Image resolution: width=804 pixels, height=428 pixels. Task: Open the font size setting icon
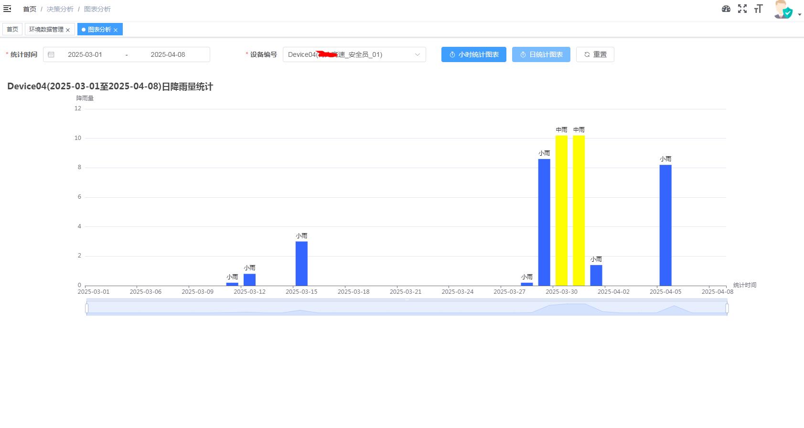(x=758, y=9)
